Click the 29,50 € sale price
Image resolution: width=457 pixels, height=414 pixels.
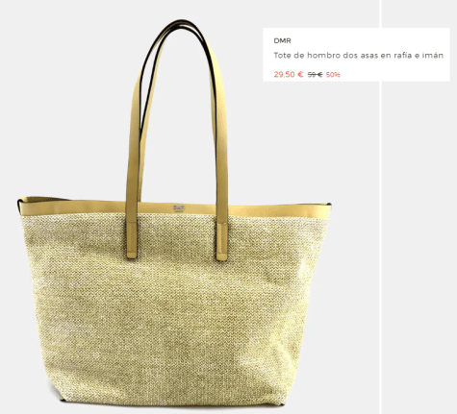click(289, 74)
